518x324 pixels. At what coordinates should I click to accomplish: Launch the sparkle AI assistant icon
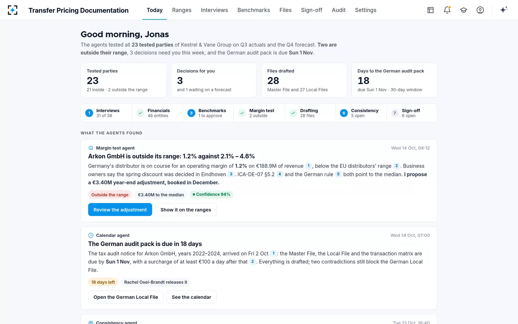pyautogui.click(x=504, y=10)
